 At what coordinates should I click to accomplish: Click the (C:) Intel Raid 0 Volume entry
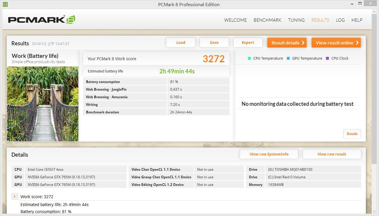pos(287,177)
